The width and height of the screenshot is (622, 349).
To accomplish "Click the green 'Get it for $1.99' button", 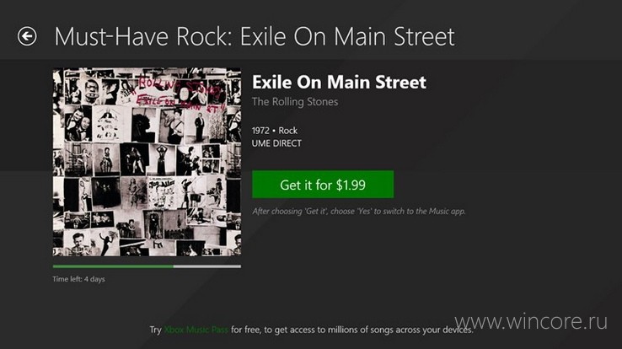I will click(x=323, y=185).
